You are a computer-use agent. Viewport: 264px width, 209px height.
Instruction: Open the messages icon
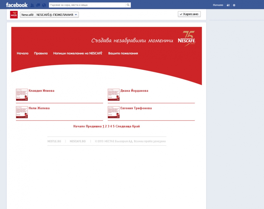click(x=38, y=5)
